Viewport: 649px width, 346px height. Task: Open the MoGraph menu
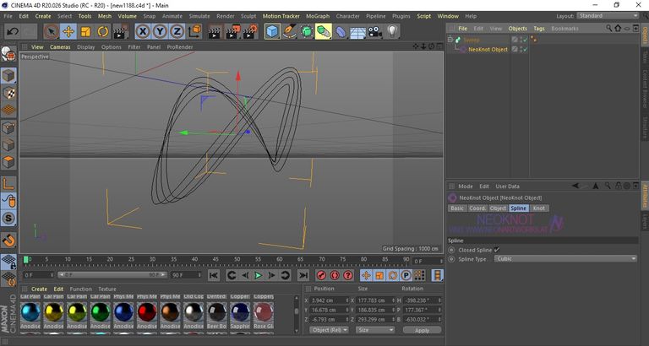pos(318,16)
